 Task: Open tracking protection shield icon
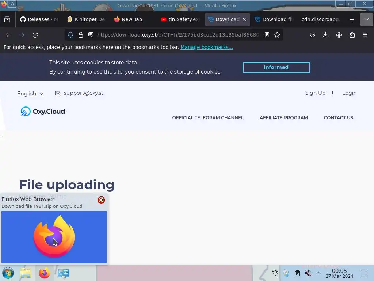pos(70,35)
